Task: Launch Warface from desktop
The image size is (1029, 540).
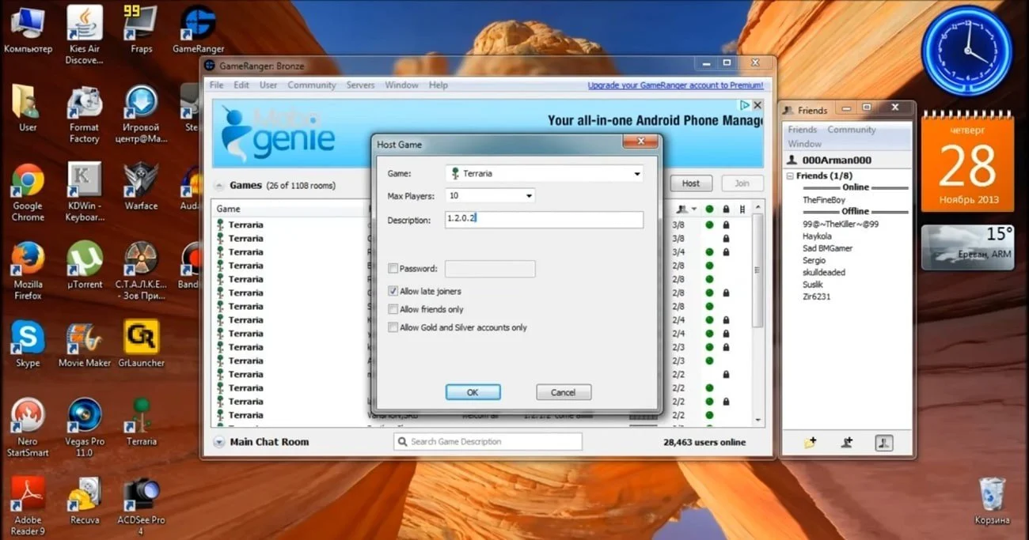Action: [141, 187]
